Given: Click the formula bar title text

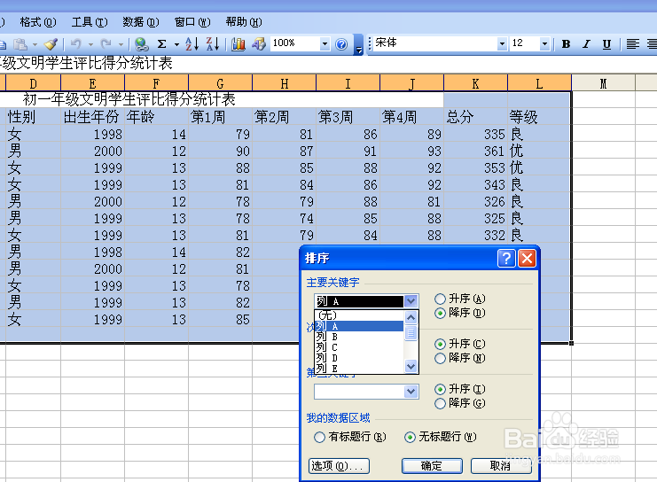Looking at the screenshot, I should tap(86, 64).
